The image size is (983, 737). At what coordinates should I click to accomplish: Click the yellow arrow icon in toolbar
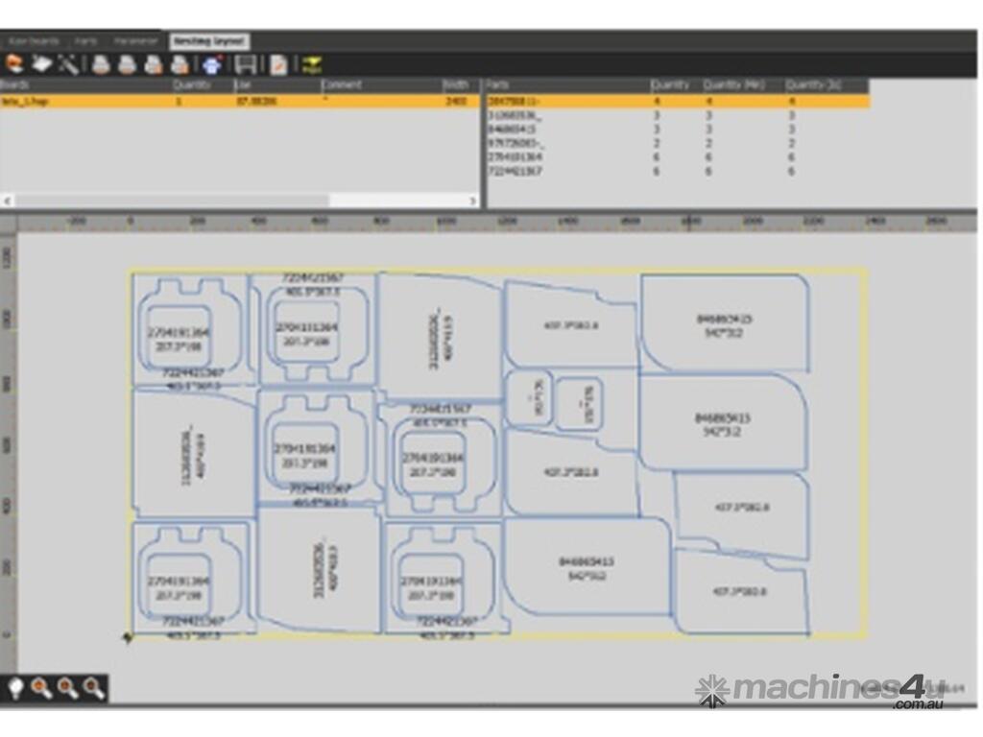tap(311, 64)
